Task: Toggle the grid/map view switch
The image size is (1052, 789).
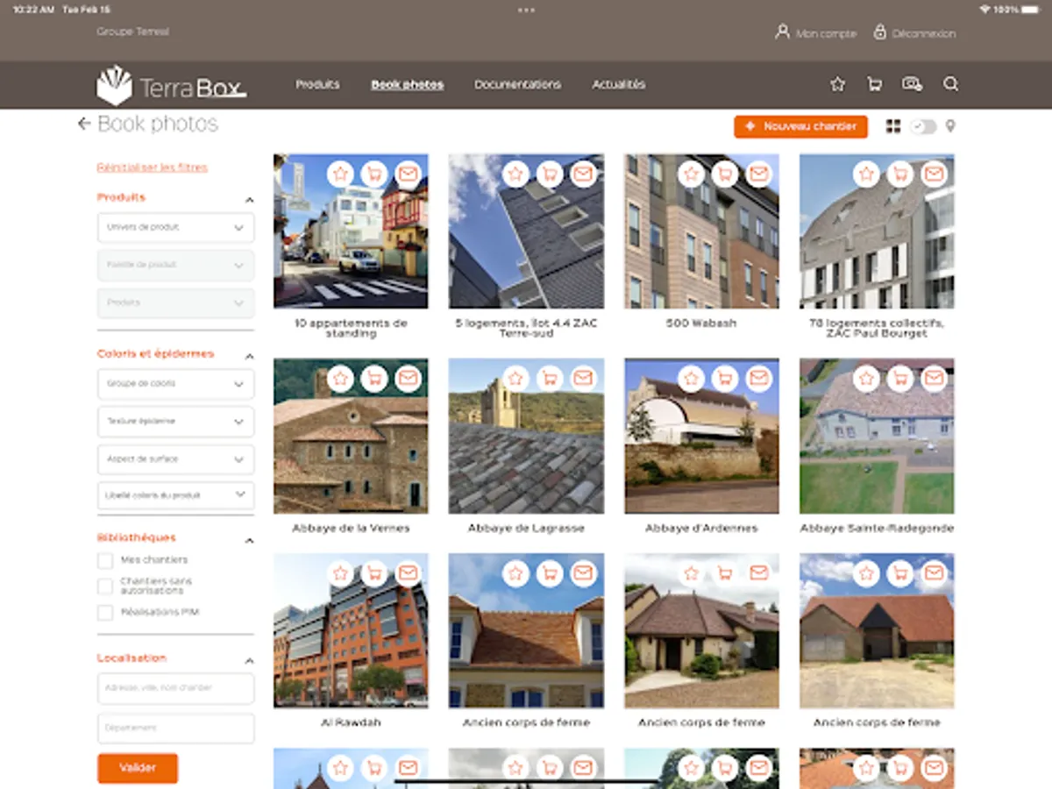Action: 923,126
